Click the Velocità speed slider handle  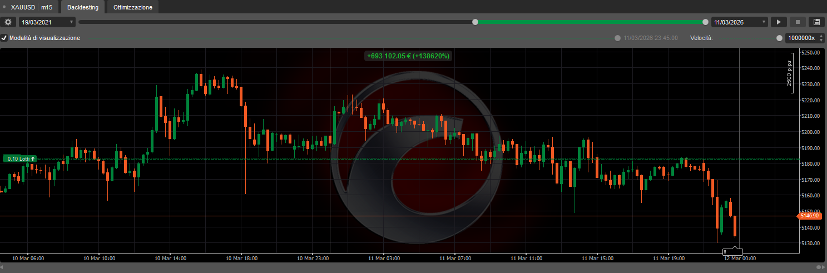point(779,38)
